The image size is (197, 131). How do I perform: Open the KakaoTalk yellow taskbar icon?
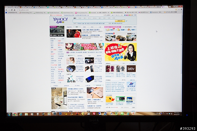click(83, 114)
